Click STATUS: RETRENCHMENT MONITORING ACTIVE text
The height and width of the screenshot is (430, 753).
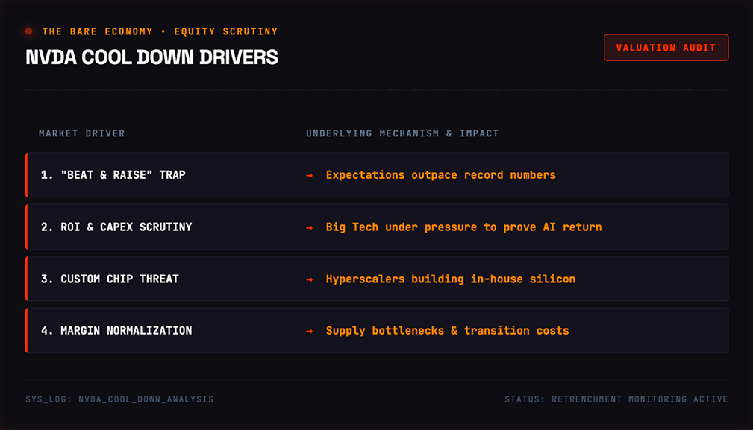click(616, 399)
